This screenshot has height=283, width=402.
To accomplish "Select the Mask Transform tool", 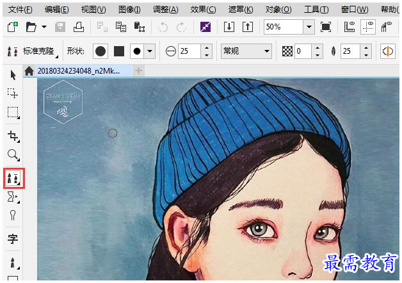I will [x=13, y=93].
